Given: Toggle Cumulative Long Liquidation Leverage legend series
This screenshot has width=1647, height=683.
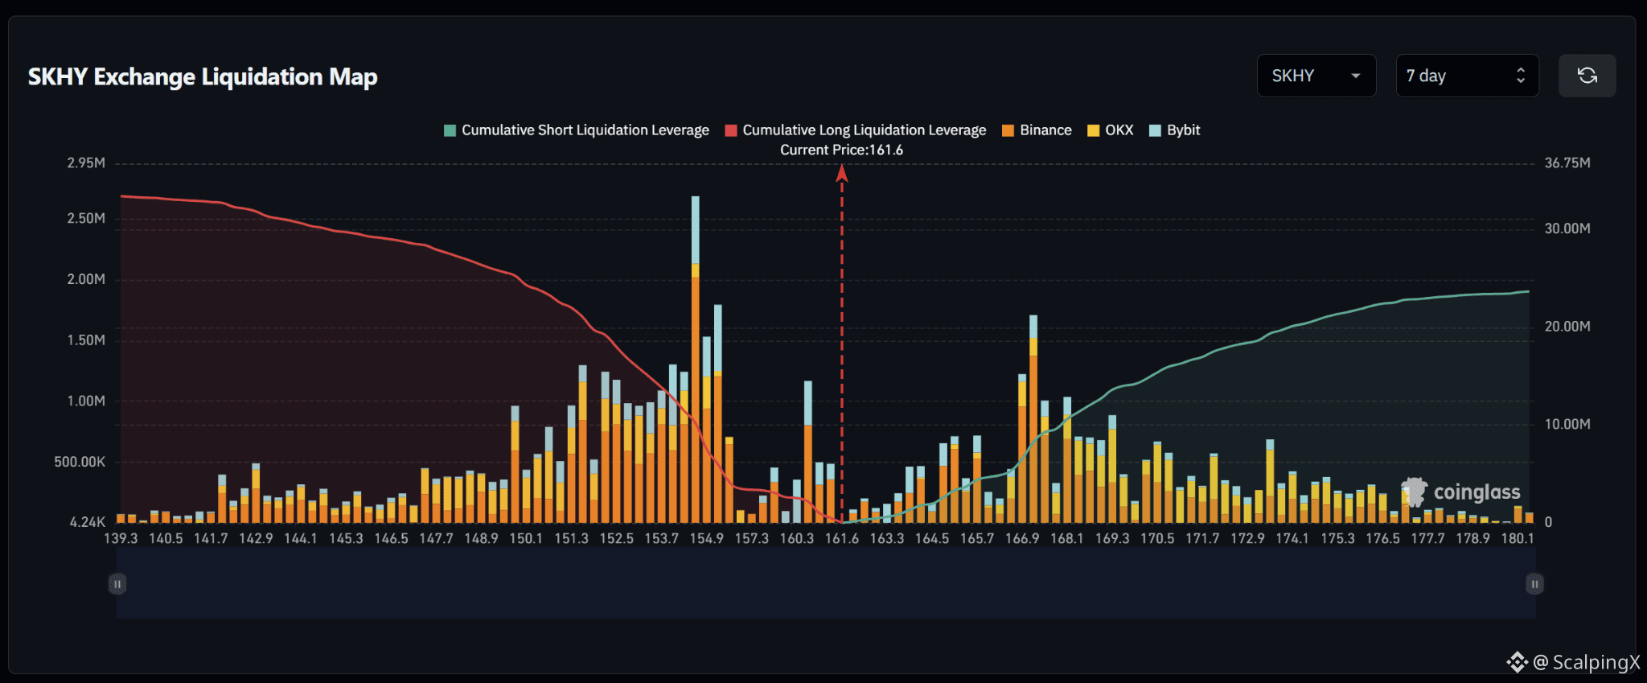Looking at the screenshot, I should [855, 130].
